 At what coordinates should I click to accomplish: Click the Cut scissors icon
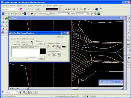coord(78,9)
